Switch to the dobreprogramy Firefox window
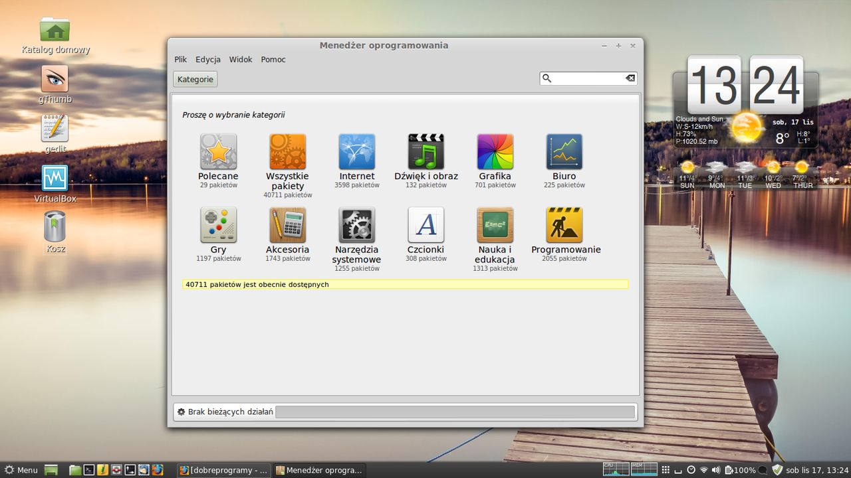Image resolution: width=851 pixels, height=478 pixels. (x=224, y=470)
